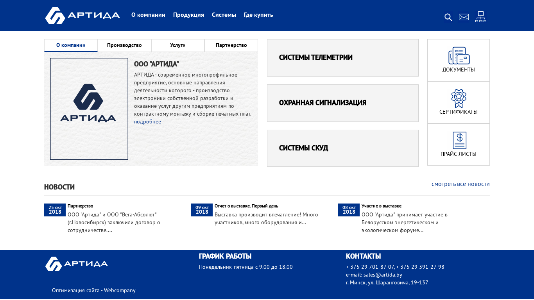Click the СЕРТИФИКАТЫ label text
The image size is (534, 300).
(x=459, y=112)
